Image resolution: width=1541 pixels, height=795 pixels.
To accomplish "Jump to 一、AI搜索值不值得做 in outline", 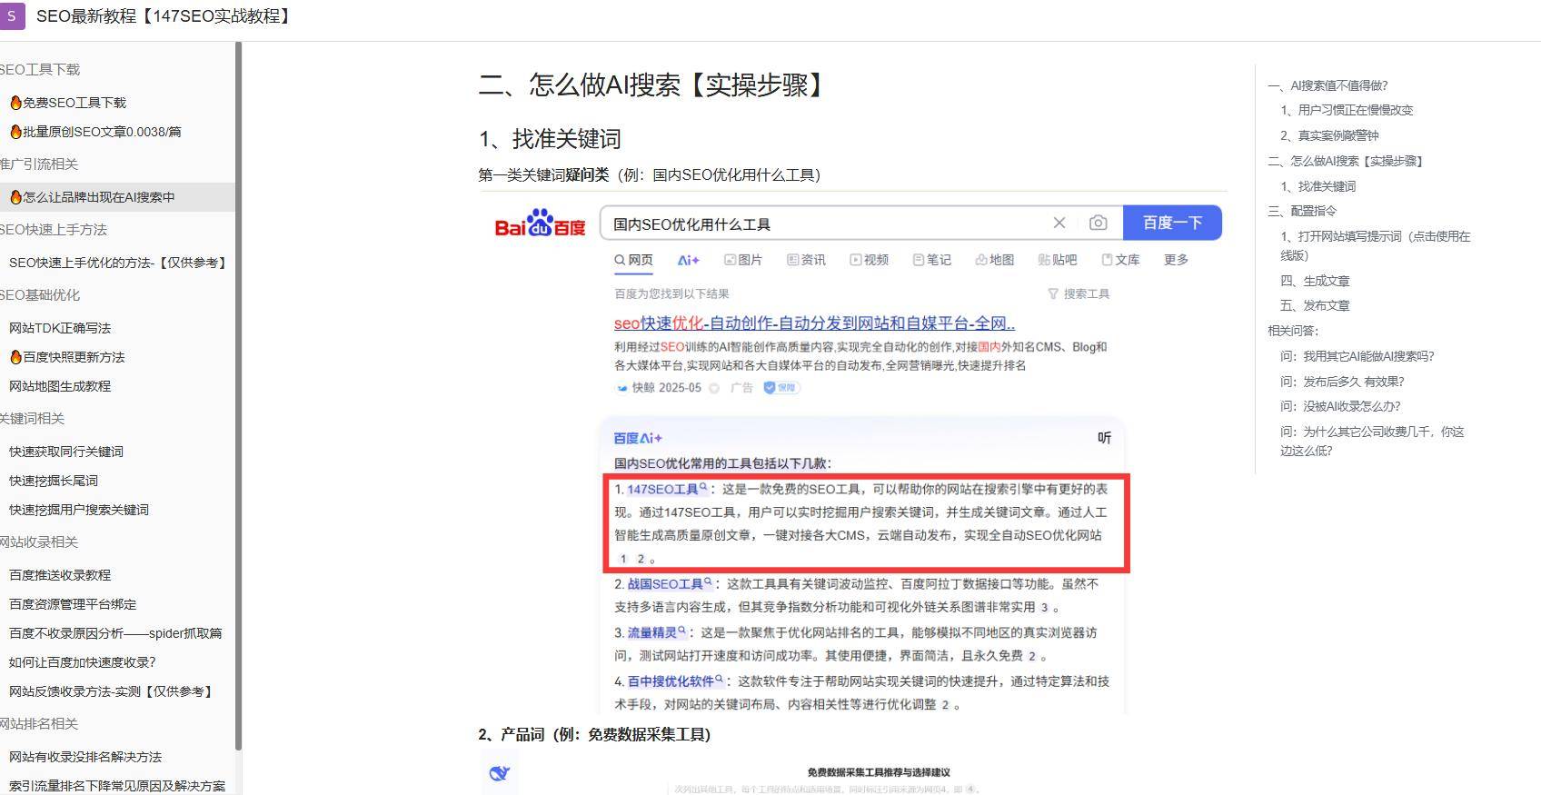I will (x=1327, y=85).
